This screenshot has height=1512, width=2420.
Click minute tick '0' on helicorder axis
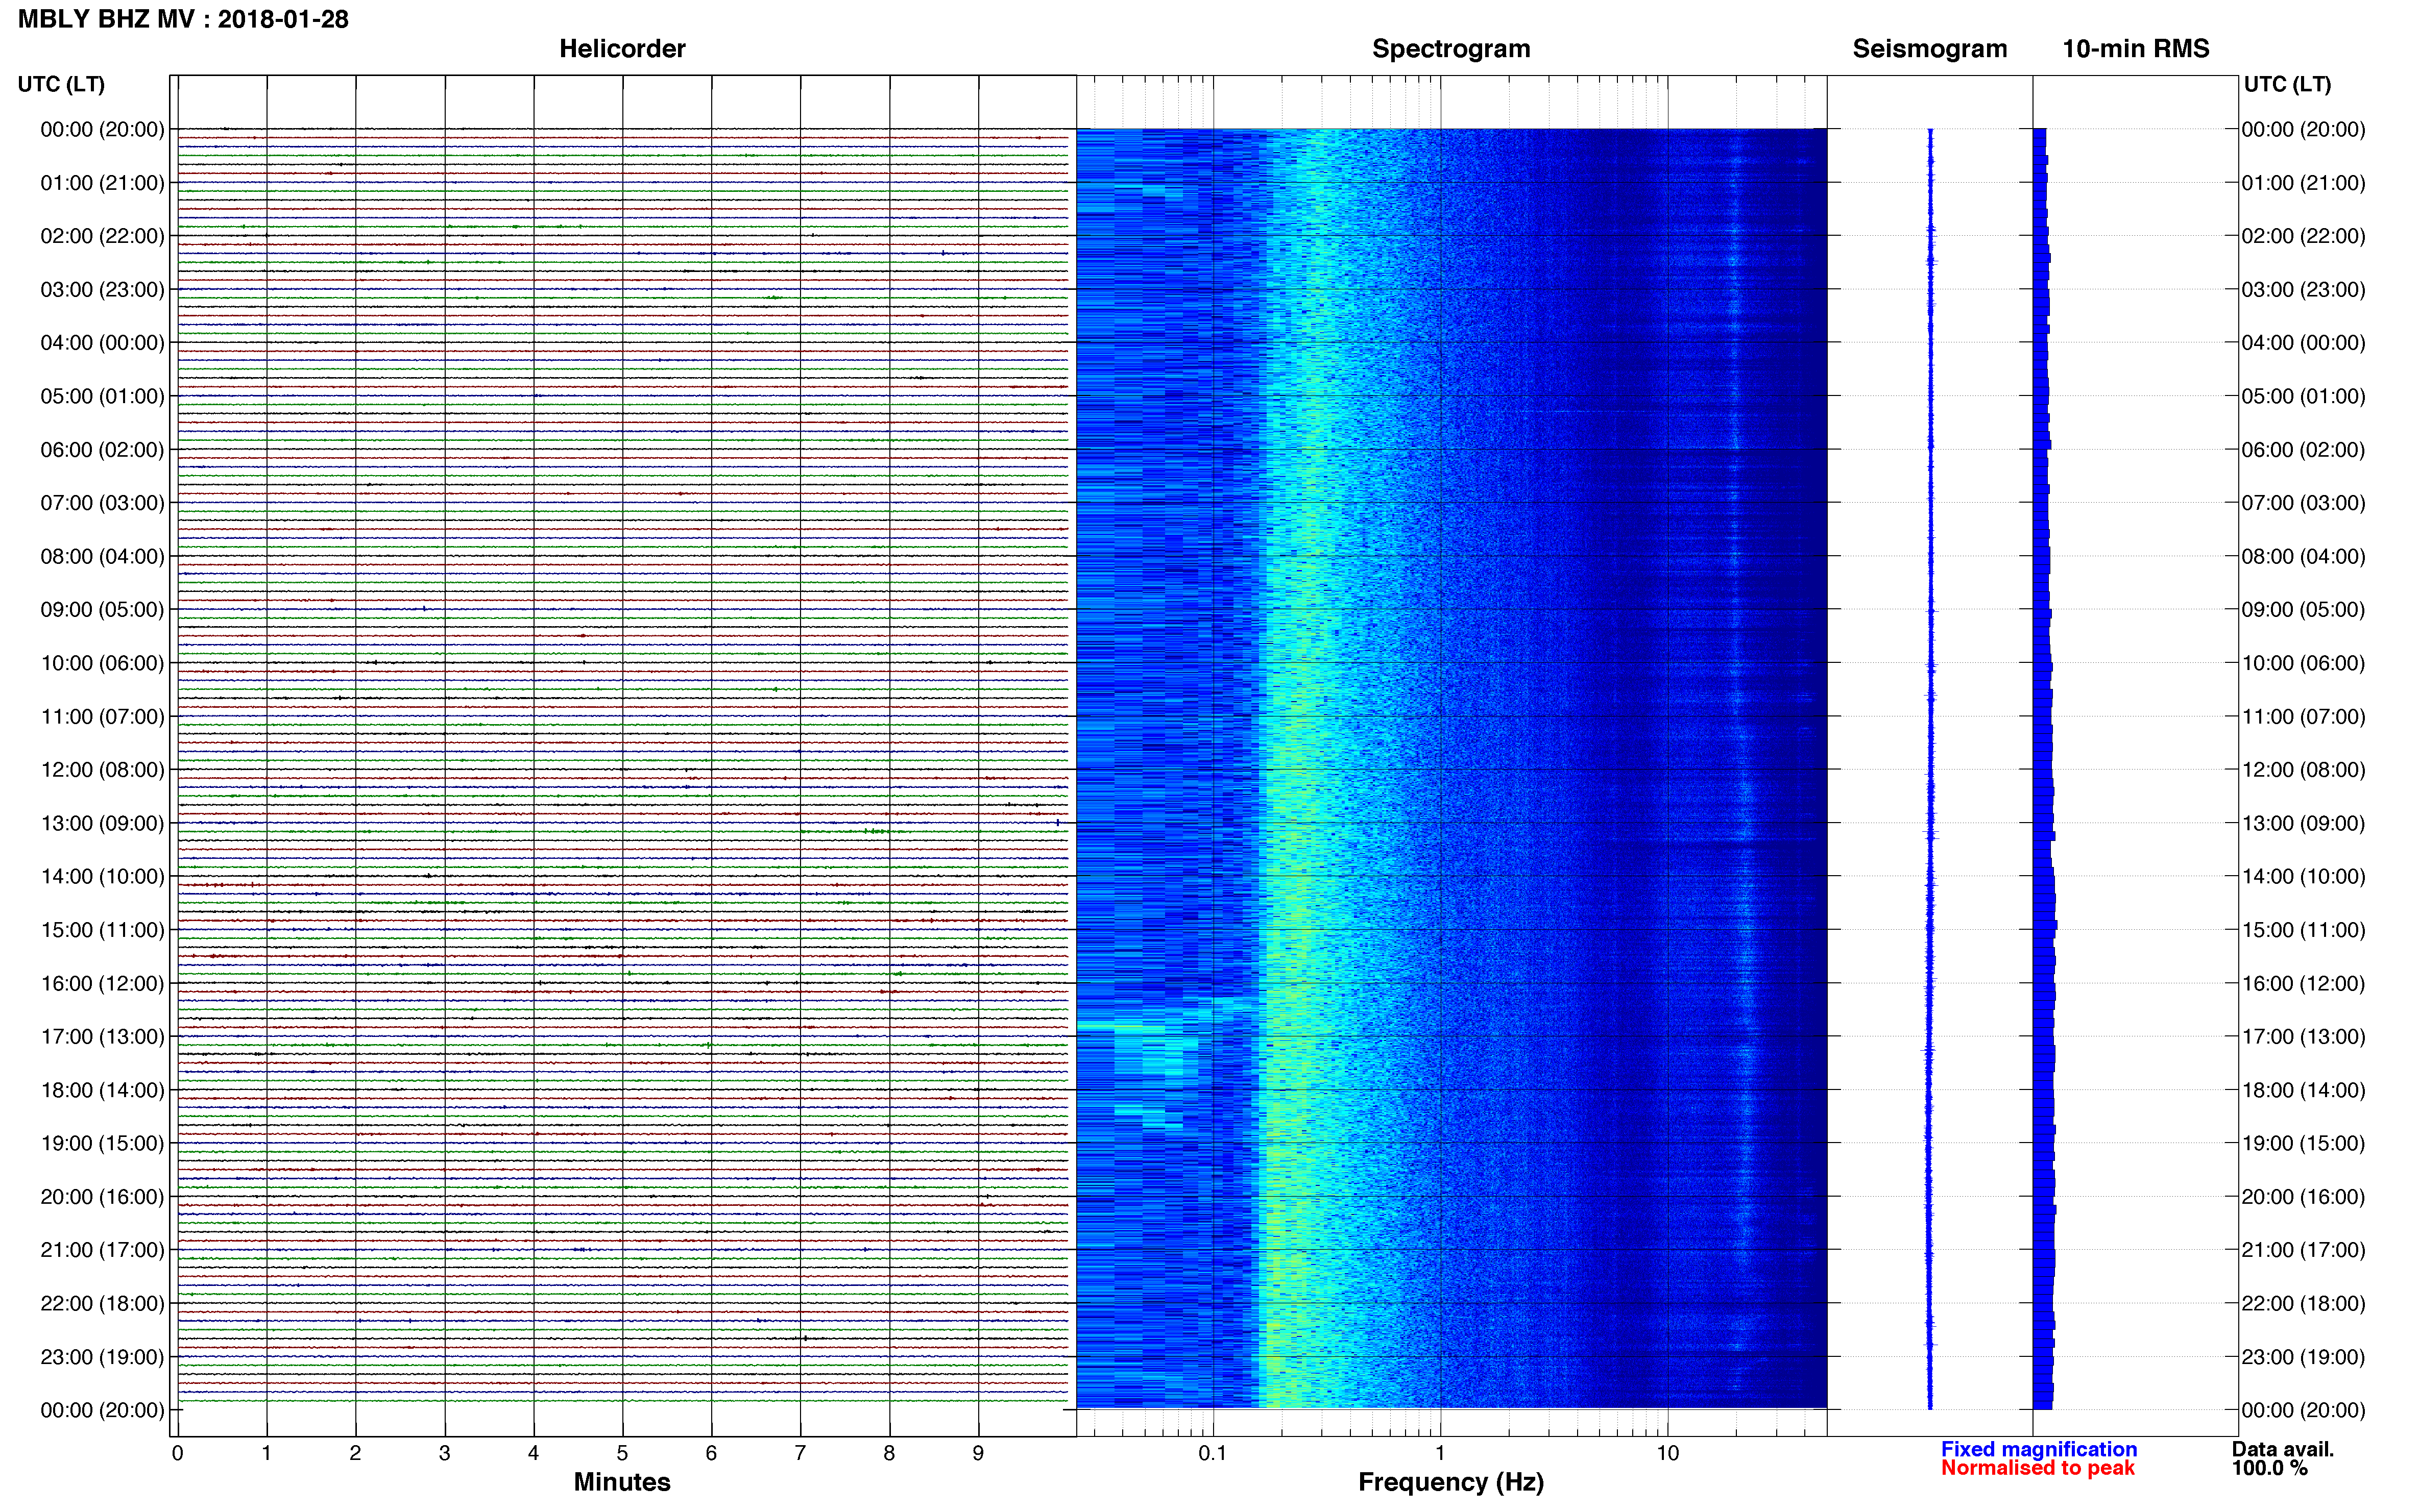pyautogui.click(x=177, y=1453)
